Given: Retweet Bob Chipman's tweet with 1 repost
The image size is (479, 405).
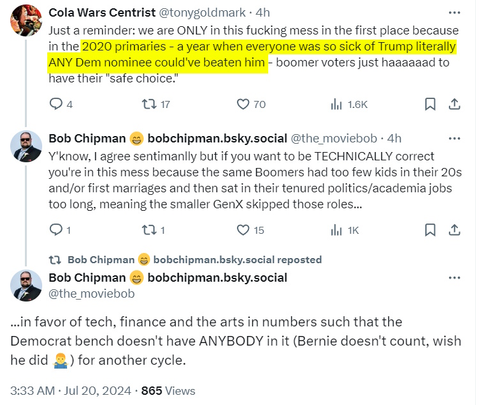Looking at the screenshot, I should pos(149,230).
